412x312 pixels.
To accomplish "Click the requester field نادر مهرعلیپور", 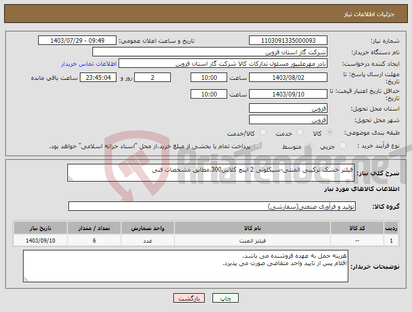I will 223,64.
